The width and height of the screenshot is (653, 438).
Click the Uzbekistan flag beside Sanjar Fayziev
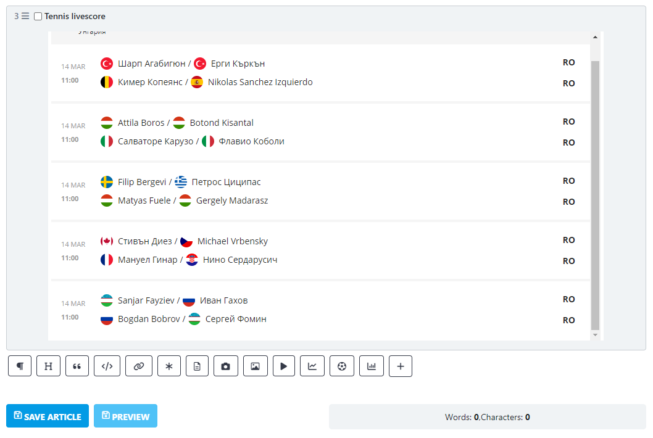(x=107, y=300)
